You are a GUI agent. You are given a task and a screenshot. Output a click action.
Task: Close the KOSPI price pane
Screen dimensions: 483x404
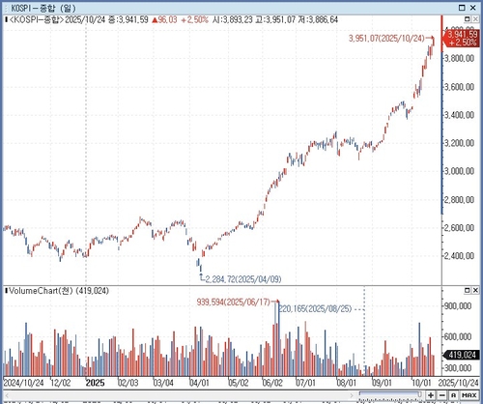point(475,19)
